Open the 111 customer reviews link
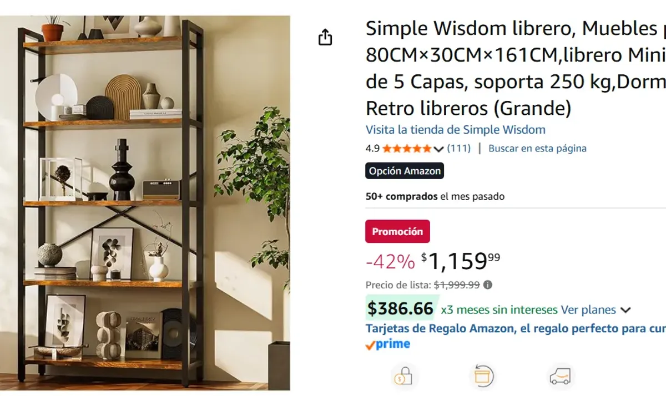 click(458, 149)
